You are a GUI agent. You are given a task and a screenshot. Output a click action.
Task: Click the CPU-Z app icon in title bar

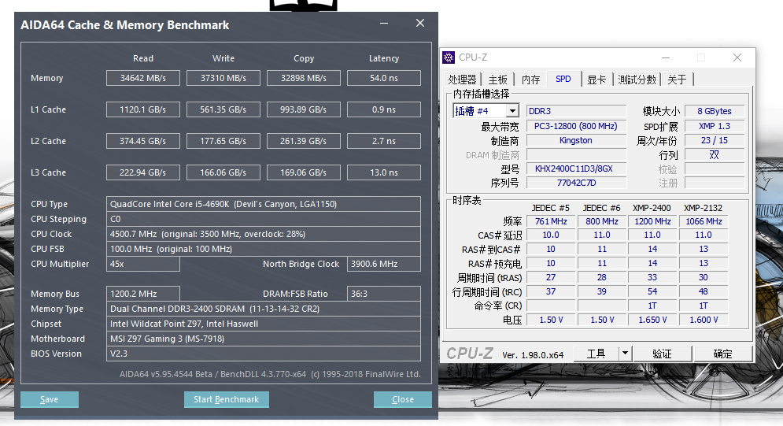click(449, 57)
